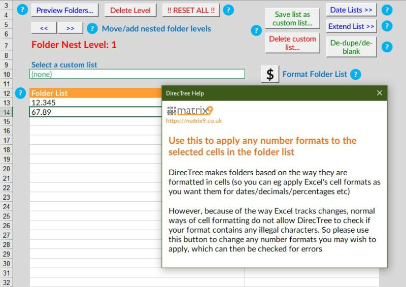406x287 pixels.
Task: Click the dollar sign format button
Action: click(x=270, y=74)
